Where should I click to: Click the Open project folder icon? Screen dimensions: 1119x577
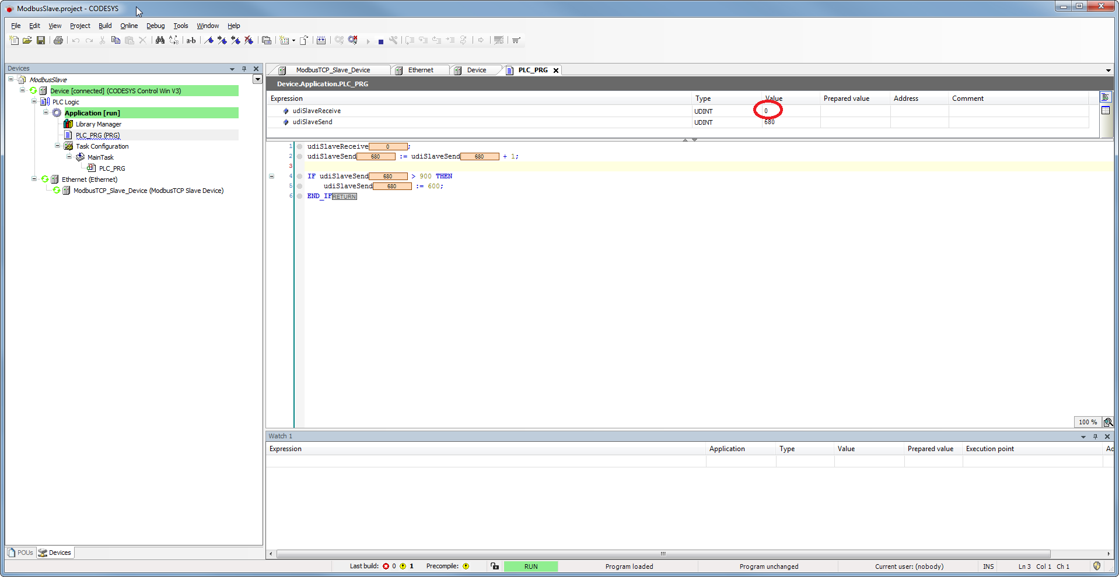(x=27, y=40)
